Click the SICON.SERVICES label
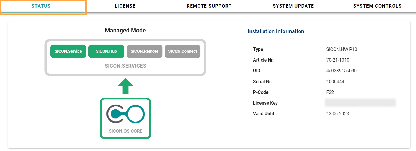 125,66
